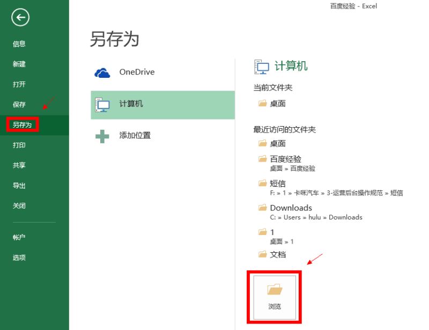The width and height of the screenshot is (429, 330).
Task: Choose 打开 from the left menu
Action: [19, 85]
